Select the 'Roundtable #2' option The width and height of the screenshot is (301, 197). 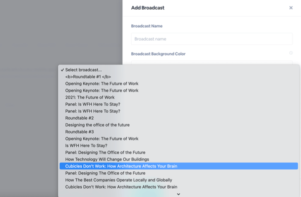[179, 118]
